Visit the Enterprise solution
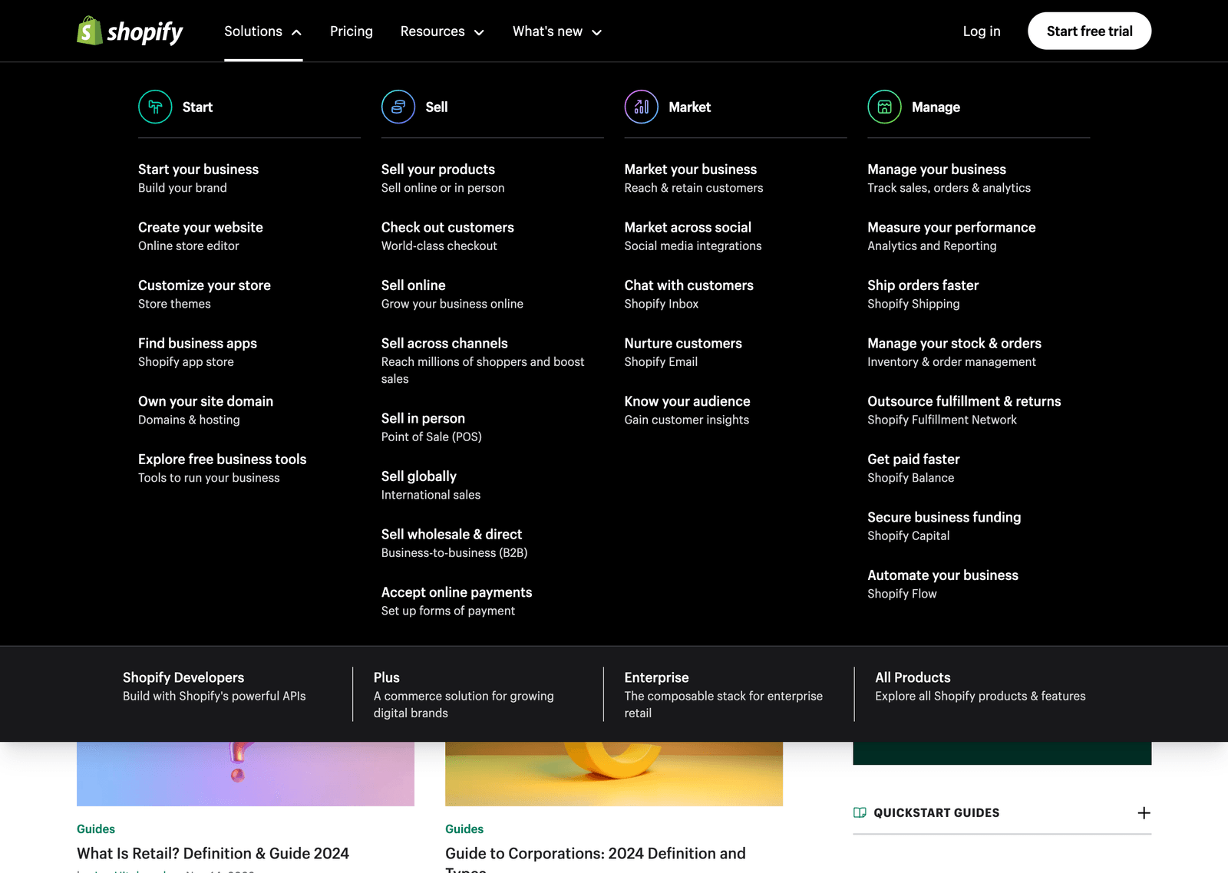This screenshot has width=1228, height=873. (x=723, y=695)
